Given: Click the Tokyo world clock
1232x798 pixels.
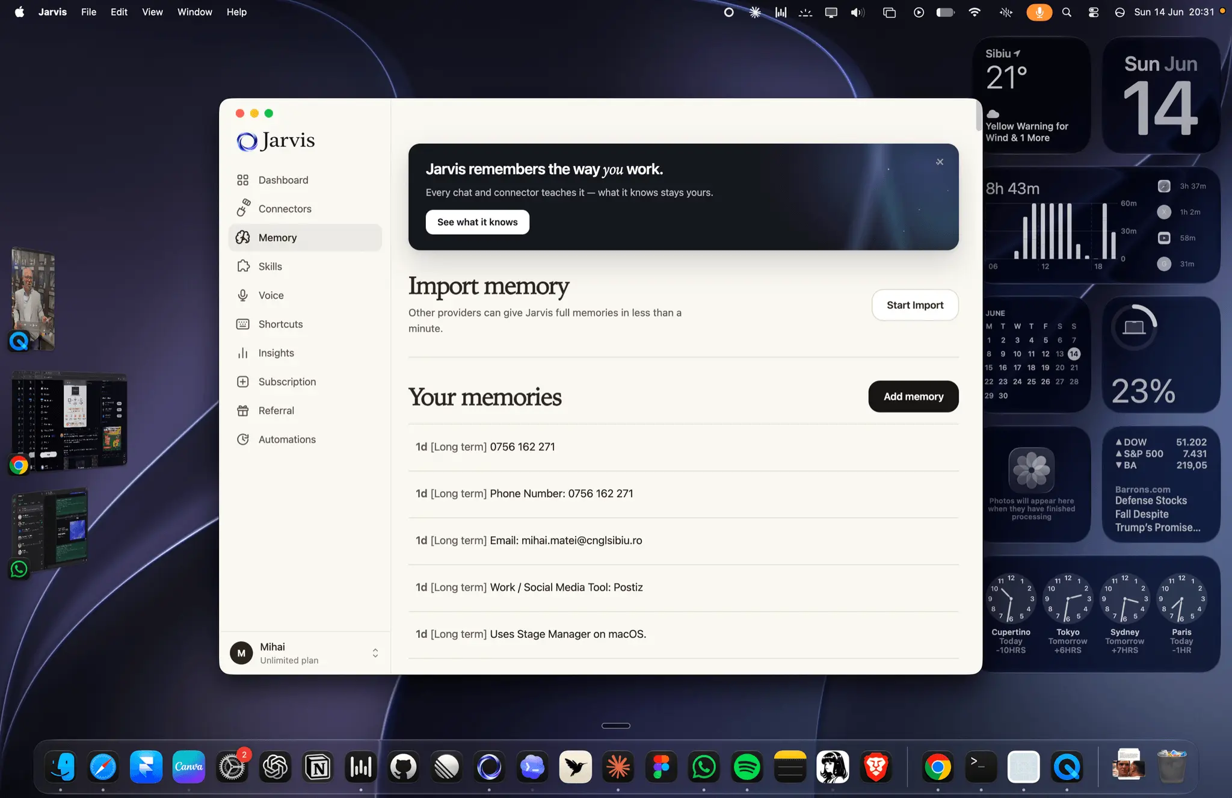Looking at the screenshot, I should click(1068, 613).
